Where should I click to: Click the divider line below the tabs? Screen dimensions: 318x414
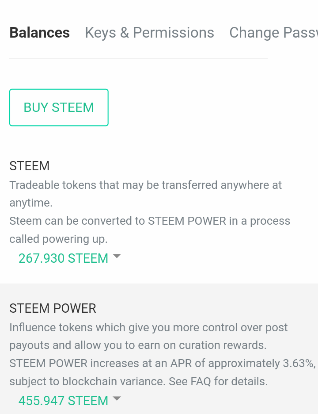pos(138,58)
